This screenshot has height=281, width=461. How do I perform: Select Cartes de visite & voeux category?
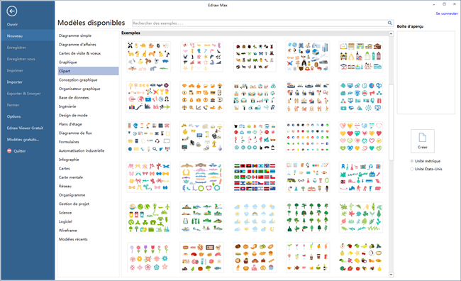79,53
